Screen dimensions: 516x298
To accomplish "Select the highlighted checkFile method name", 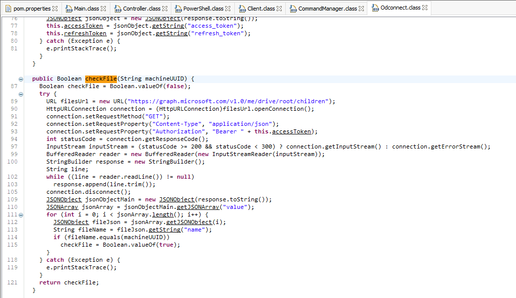I will [x=101, y=79].
